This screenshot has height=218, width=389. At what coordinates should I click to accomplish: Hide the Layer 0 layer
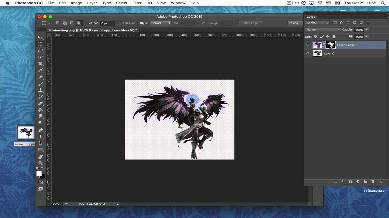tap(308, 53)
